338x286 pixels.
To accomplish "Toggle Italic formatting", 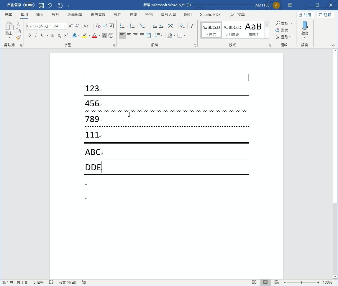I will [36, 35].
